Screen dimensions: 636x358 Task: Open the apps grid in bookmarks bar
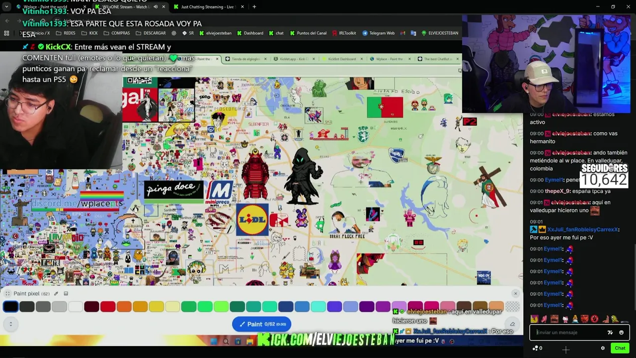pyautogui.click(x=6, y=33)
